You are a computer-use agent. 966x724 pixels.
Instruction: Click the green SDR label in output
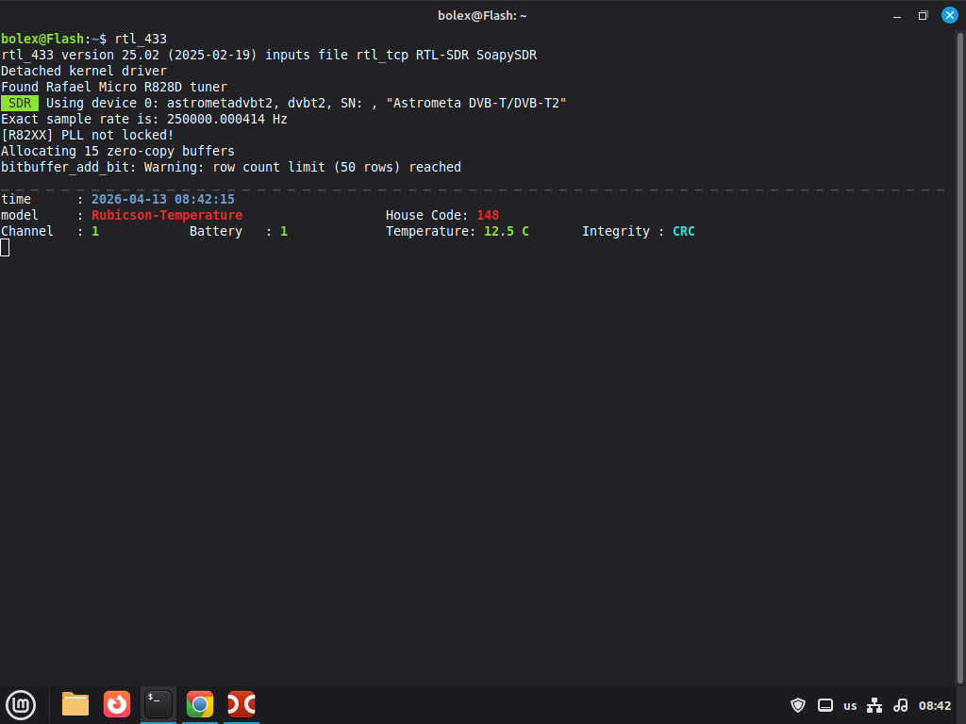(20, 103)
